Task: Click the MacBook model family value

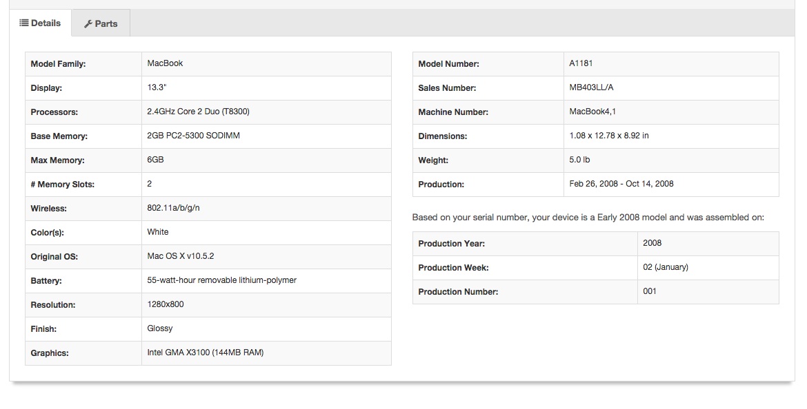Action: (165, 63)
